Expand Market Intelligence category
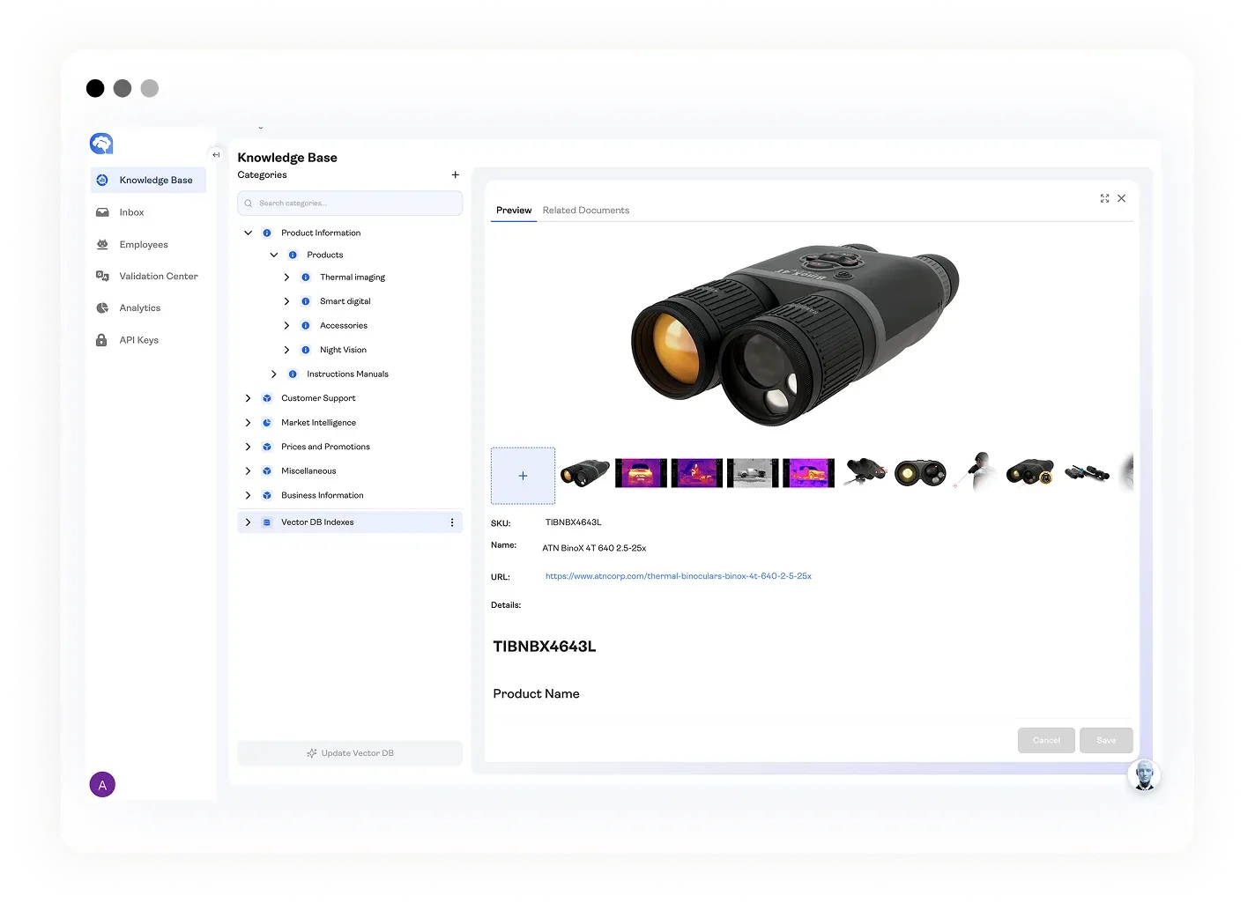This screenshot has width=1255, height=903. 249,422
